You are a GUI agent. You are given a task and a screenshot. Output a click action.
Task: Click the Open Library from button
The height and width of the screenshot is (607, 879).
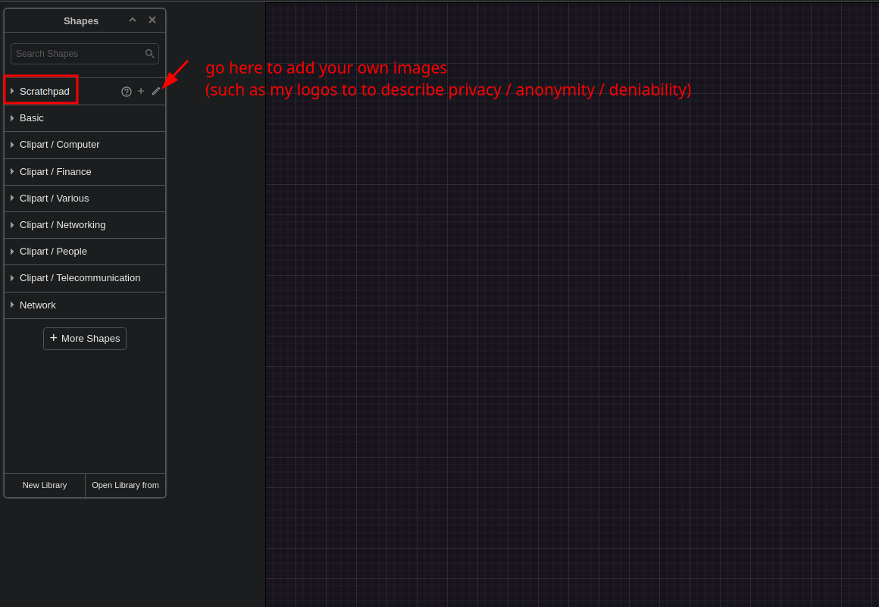tap(125, 485)
